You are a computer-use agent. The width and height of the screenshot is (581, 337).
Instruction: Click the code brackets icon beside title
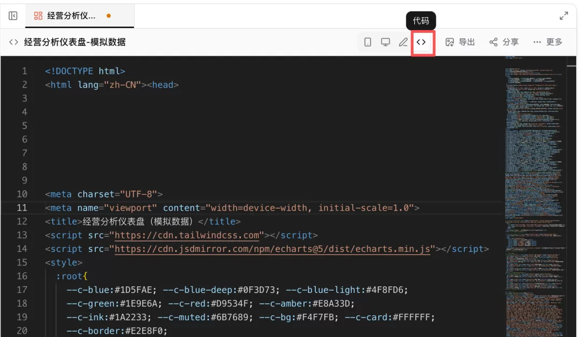point(13,42)
